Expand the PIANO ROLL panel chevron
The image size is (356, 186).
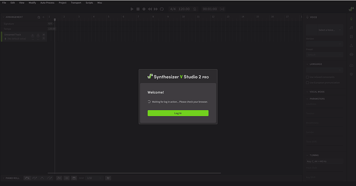click(4, 178)
